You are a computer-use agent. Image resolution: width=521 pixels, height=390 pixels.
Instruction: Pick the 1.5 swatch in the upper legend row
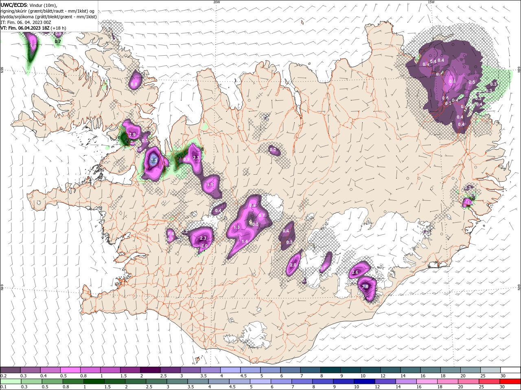(130, 370)
